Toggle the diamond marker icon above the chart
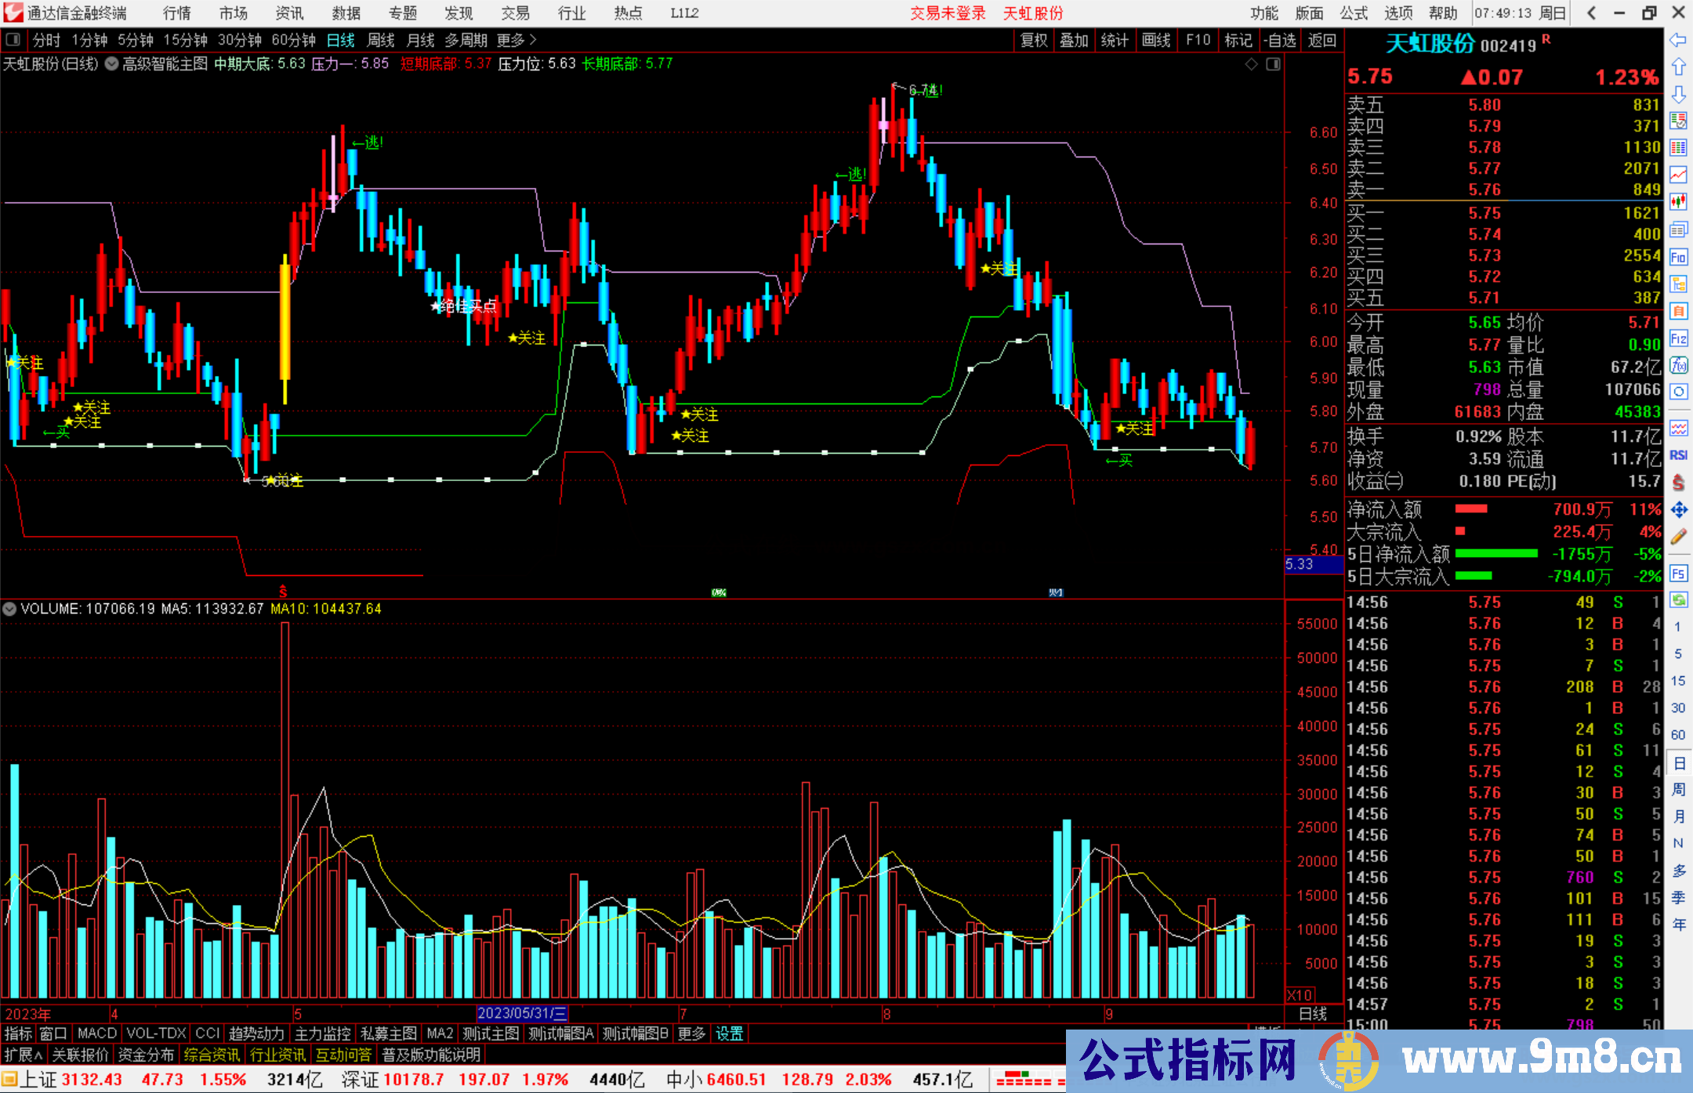The height and width of the screenshot is (1093, 1693). click(x=1252, y=64)
